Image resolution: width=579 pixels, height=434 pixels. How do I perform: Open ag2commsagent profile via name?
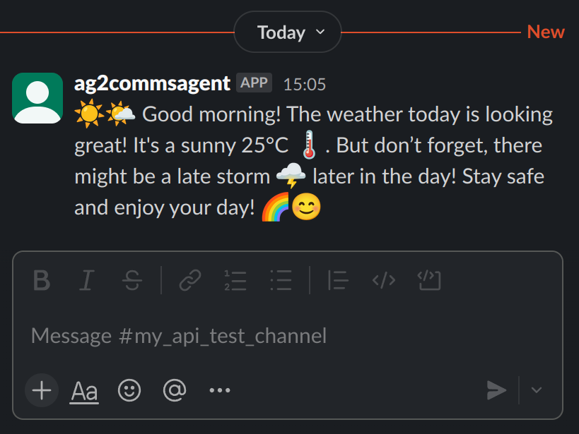coord(152,83)
